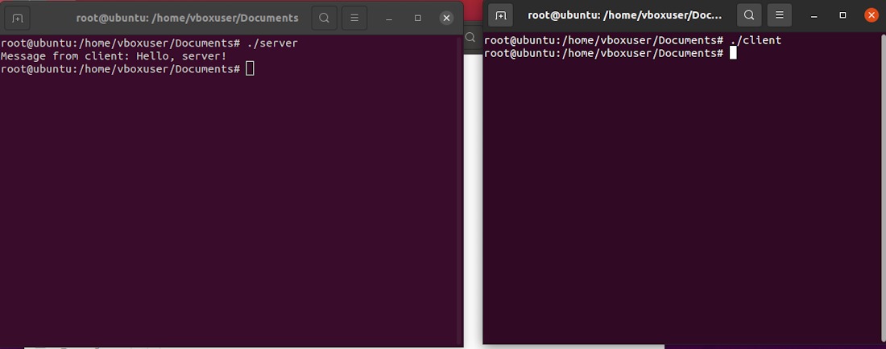Click "Message from client: Hello, server!" line

coord(114,56)
